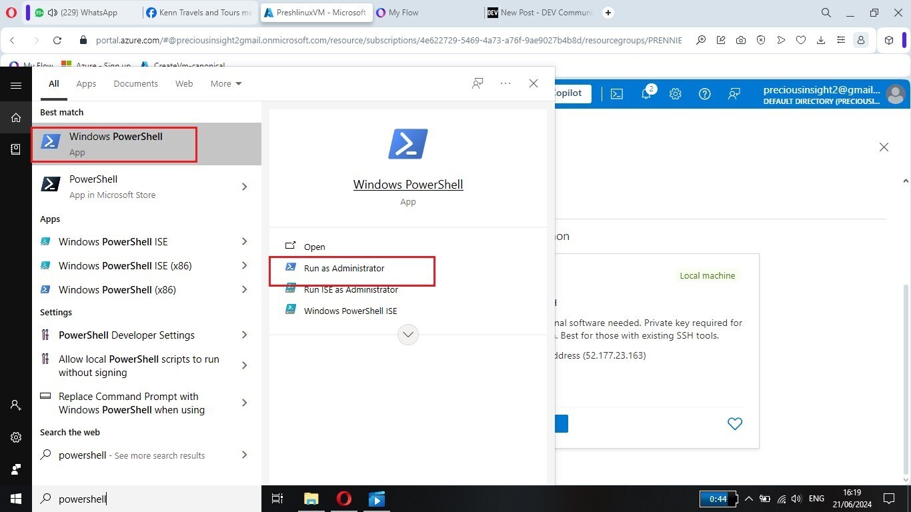Show hidden system tray icons
Image resolution: width=911 pixels, height=512 pixels.
pos(748,499)
